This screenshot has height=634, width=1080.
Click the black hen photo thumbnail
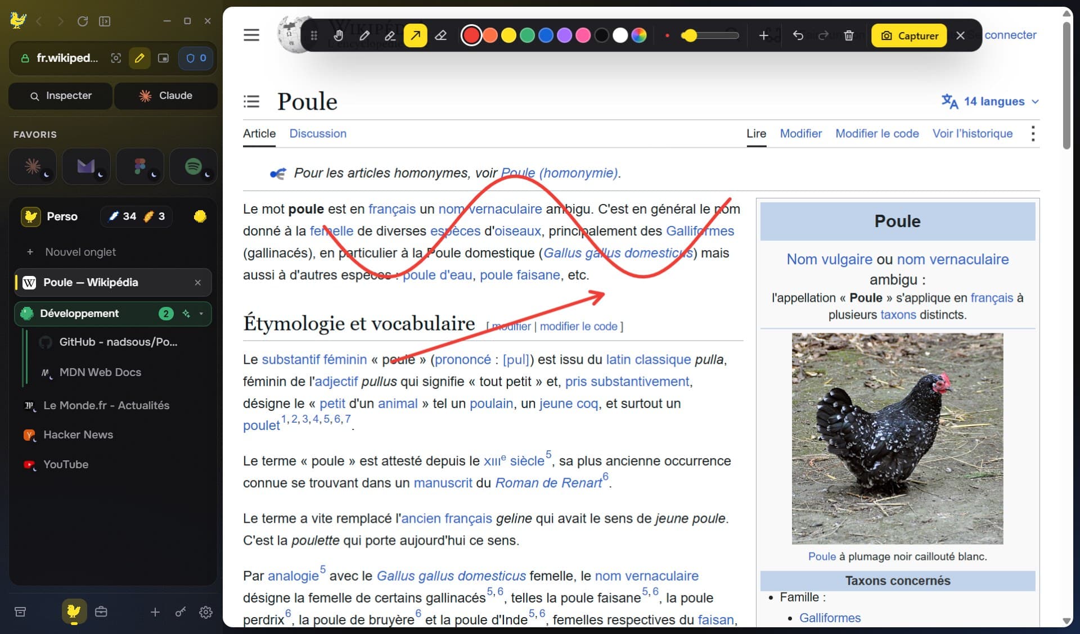897,438
